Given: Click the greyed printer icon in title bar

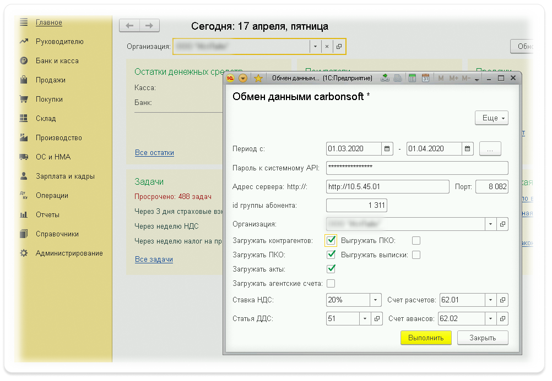Looking at the screenshot, I should [x=398, y=78].
